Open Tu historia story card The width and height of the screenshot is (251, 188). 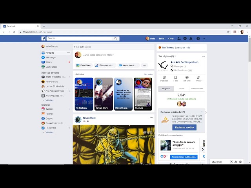(x=84, y=94)
